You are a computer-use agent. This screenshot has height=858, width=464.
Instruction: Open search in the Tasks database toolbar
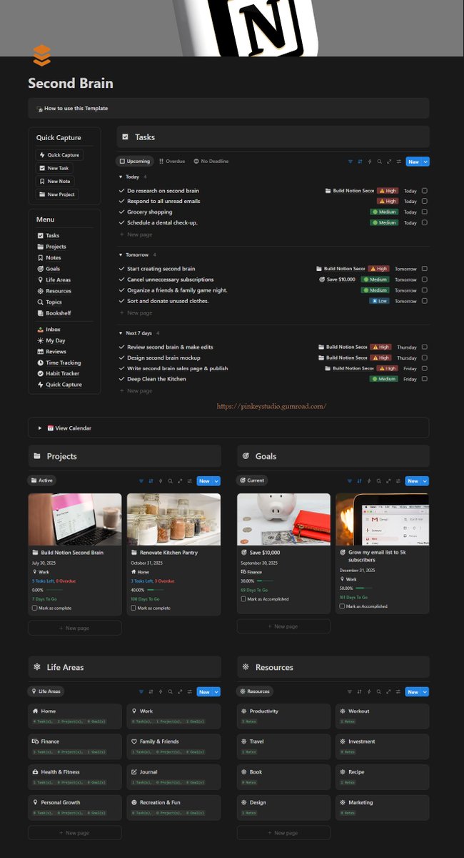379,162
